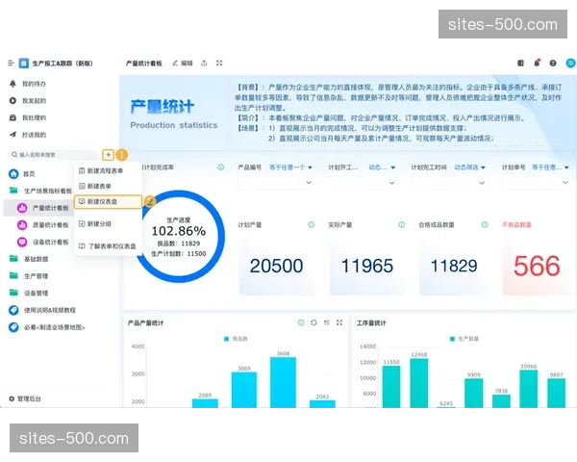Image resolution: width=577 pixels, height=462 pixels.
Task: Click the info icon next to 合格成品数量
Action: pyautogui.click(x=485, y=224)
